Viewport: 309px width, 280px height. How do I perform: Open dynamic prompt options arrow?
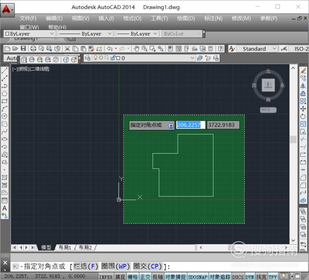point(171,126)
